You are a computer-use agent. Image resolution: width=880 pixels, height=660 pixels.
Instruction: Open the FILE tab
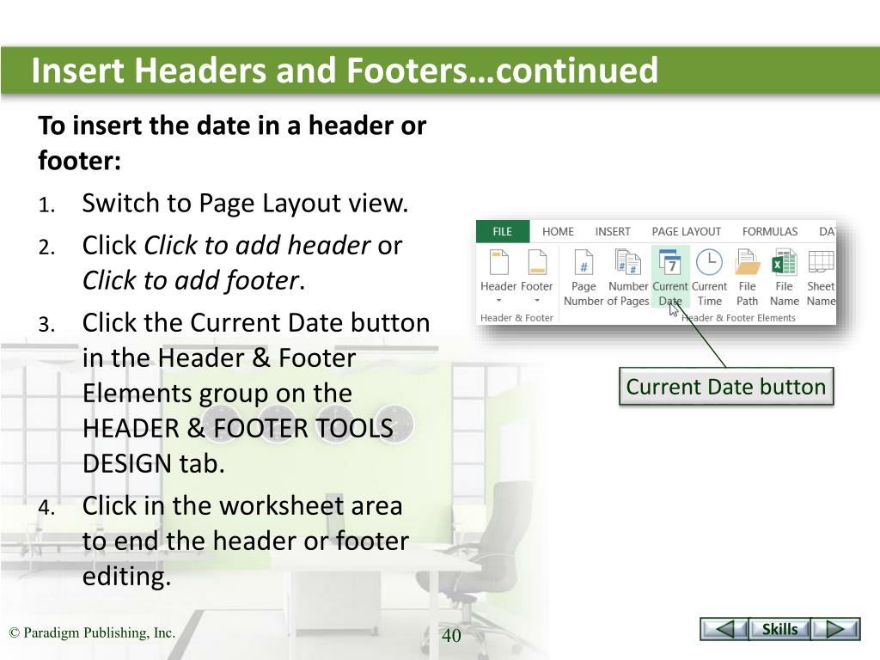point(502,231)
